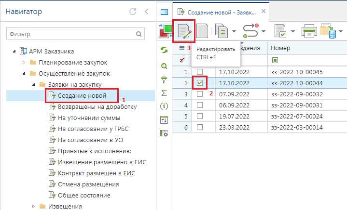The height and width of the screenshot is (210, 347).
Task: Collapse the Заявки на закупку folder
Action: click(34, 85)
